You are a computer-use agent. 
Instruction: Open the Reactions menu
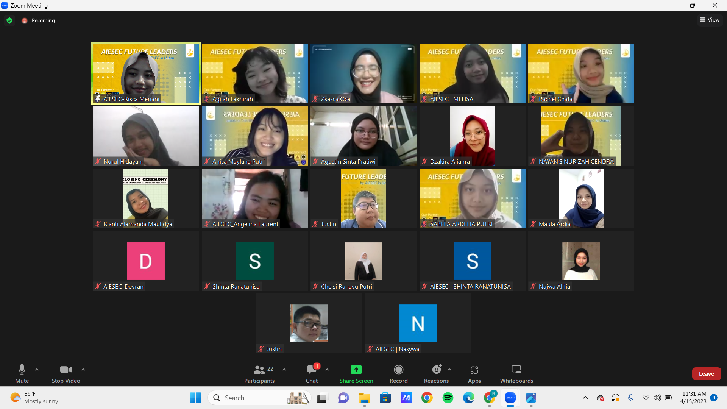(436, 370)
